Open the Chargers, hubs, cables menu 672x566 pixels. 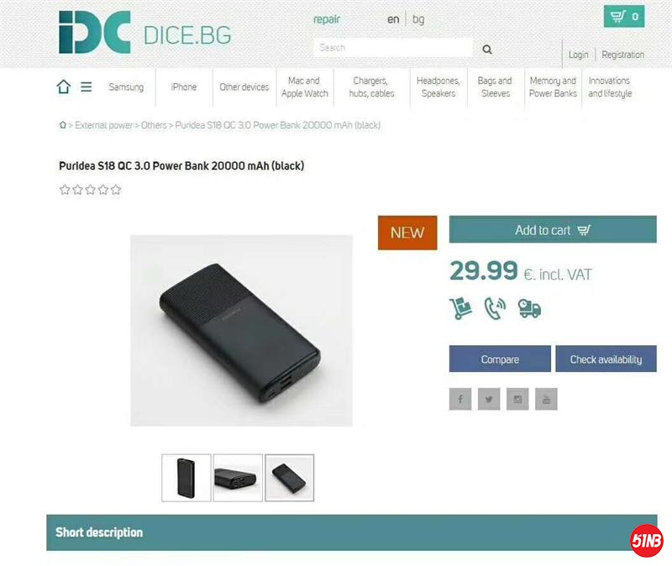(x=371, y=87)
